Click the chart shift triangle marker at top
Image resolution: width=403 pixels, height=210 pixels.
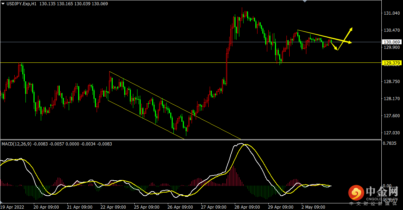(305, 1)
